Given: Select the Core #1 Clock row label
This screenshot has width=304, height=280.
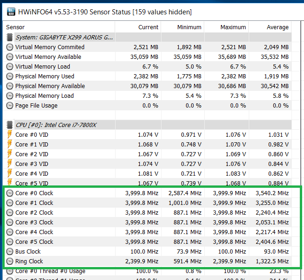Looking at the screenshot, I should point(34,203).
